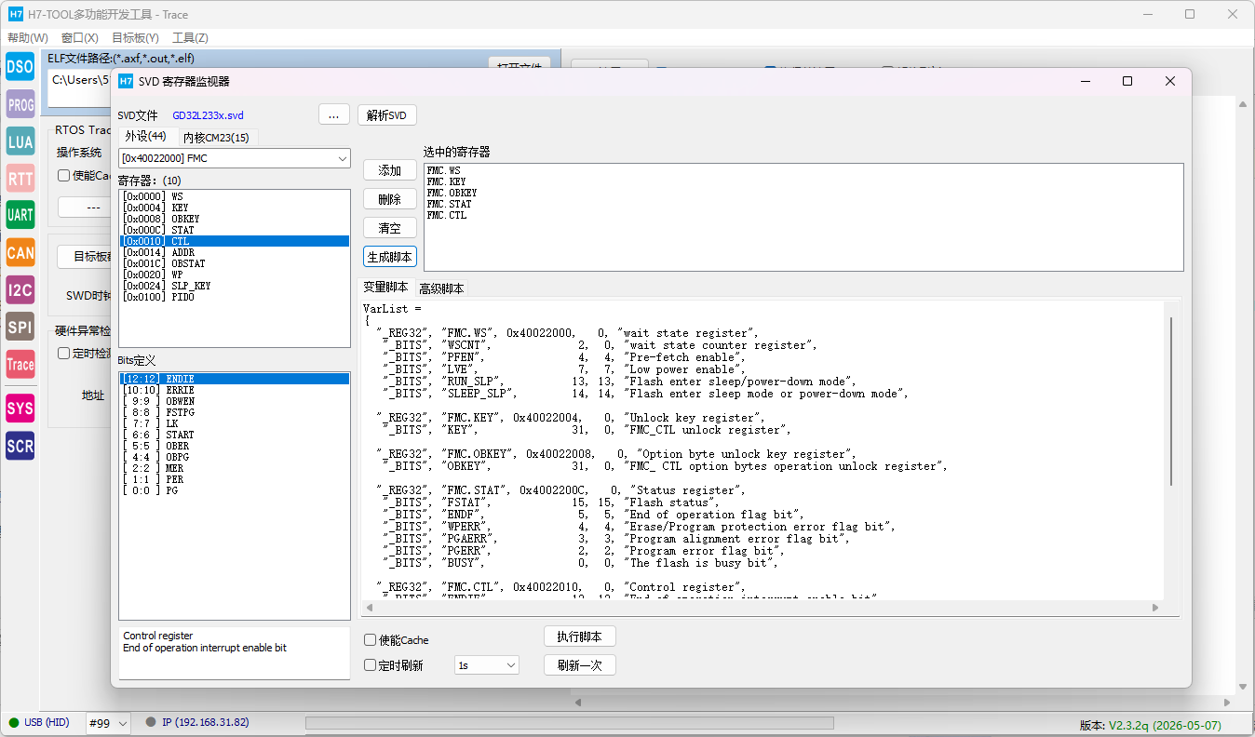This screenshot has height=737, width=1255.
Task: Click the script editor scroll right arrow
Action: [1155, 608]
